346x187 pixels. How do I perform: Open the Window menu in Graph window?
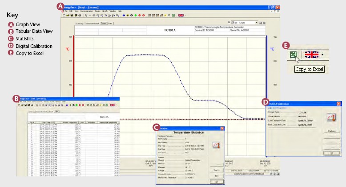point(113,11)
